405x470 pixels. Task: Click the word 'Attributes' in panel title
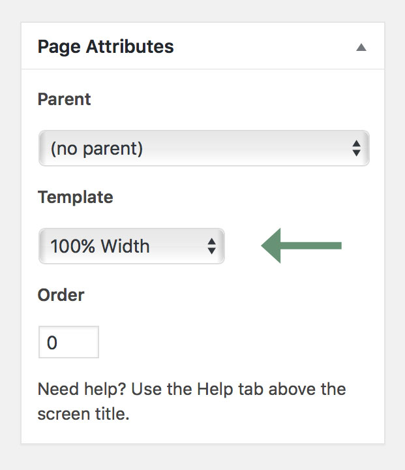click(130, 46)
